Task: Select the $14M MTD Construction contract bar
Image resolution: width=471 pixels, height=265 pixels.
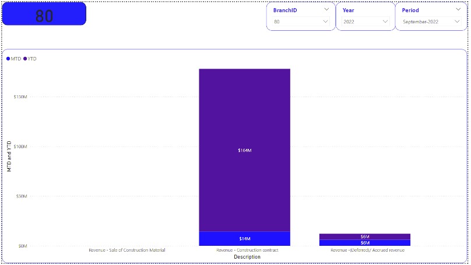Action: coord(244,239)
